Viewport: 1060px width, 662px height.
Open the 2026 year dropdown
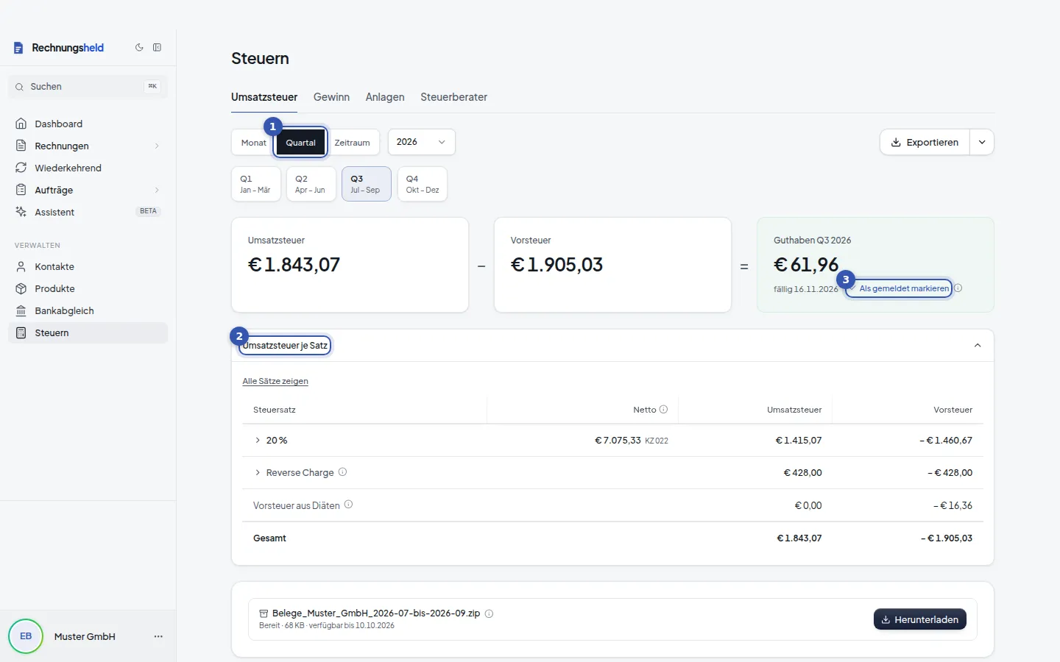(421, 142)
